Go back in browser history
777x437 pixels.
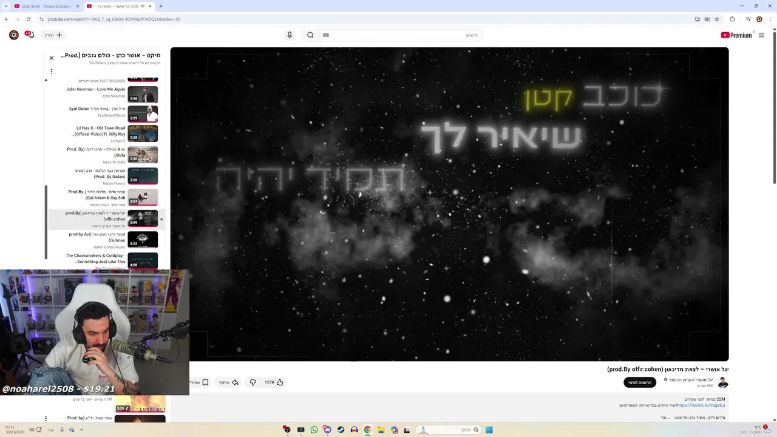coord(7,19)
